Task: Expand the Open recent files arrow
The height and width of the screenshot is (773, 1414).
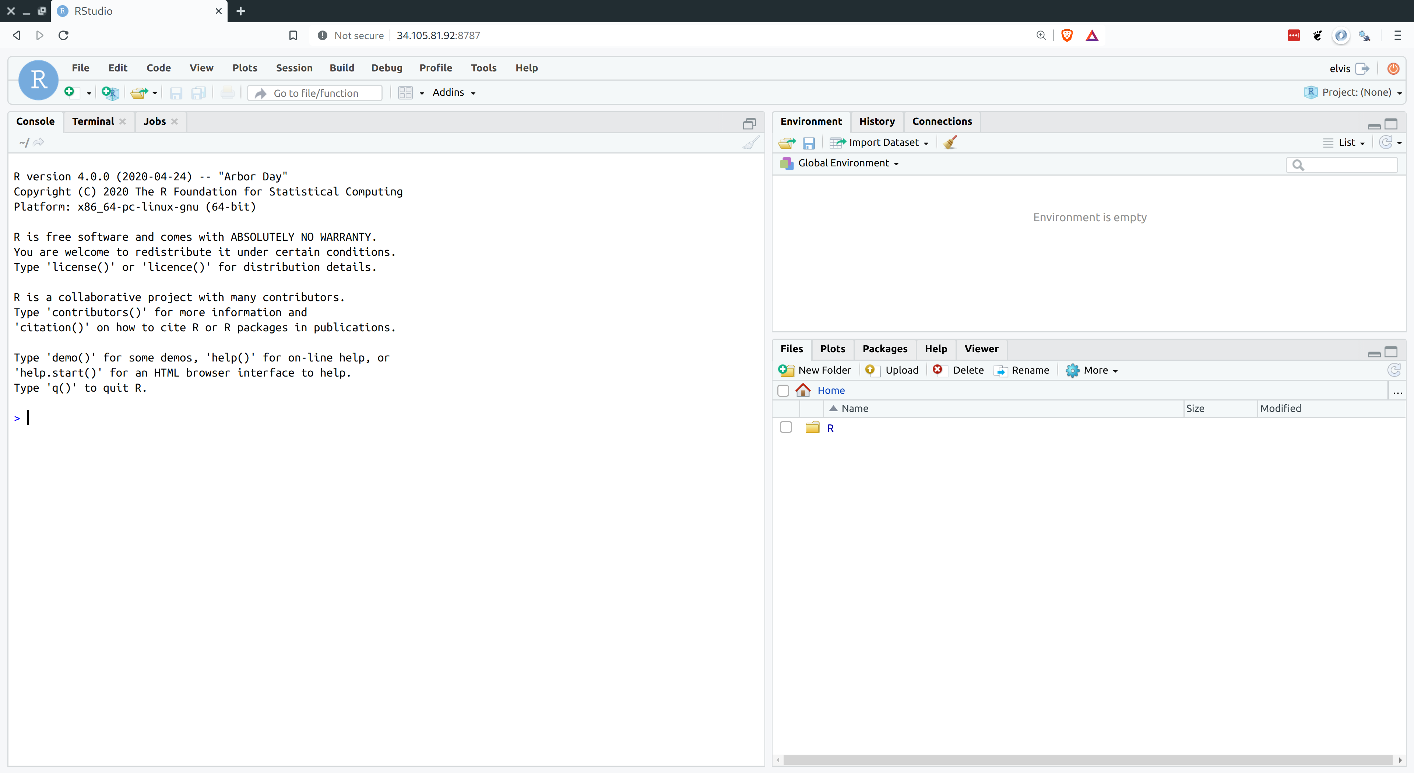Action: click(155, 93)
